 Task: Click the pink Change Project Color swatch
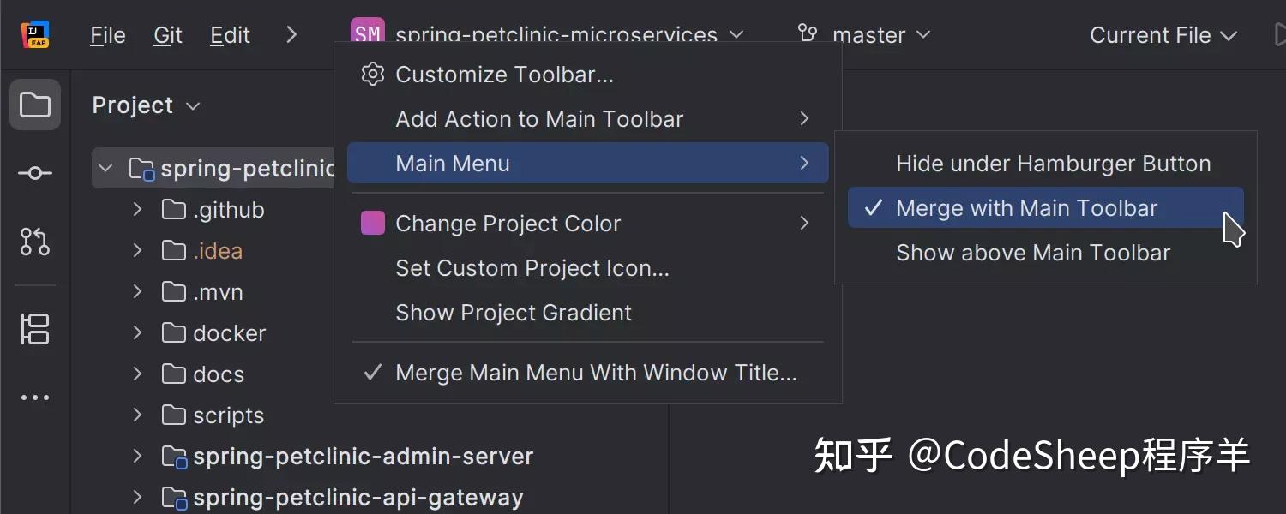[372, 223]
